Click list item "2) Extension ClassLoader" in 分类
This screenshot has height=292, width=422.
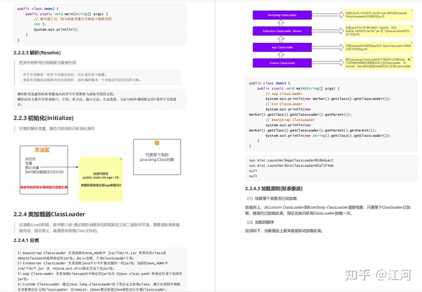point(93,266)
